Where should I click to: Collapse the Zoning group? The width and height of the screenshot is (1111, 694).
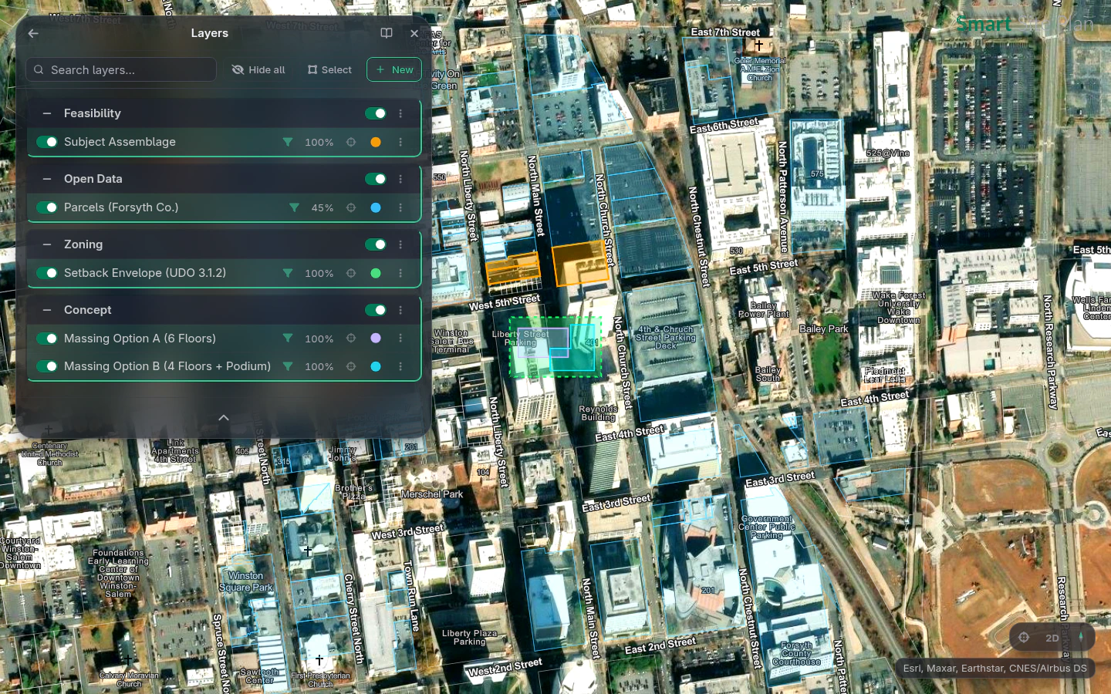coord(47,244)
